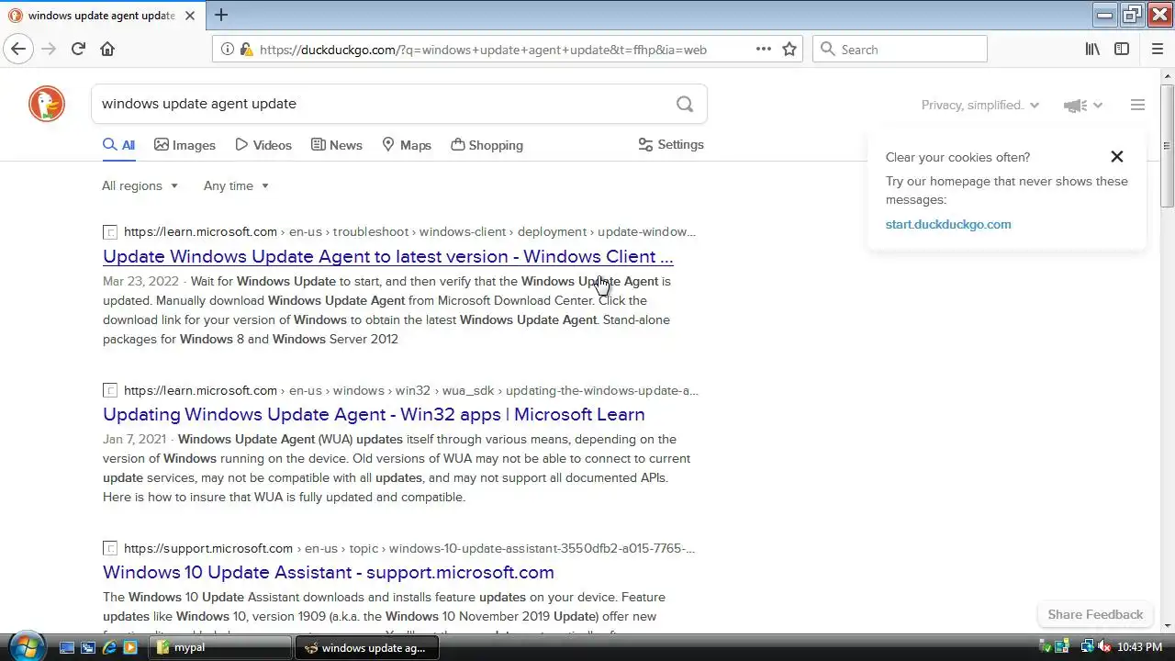1175x661 pixels.
Task: Open Update Windows Update Agent to latest version result
Action: click(387, 257)
